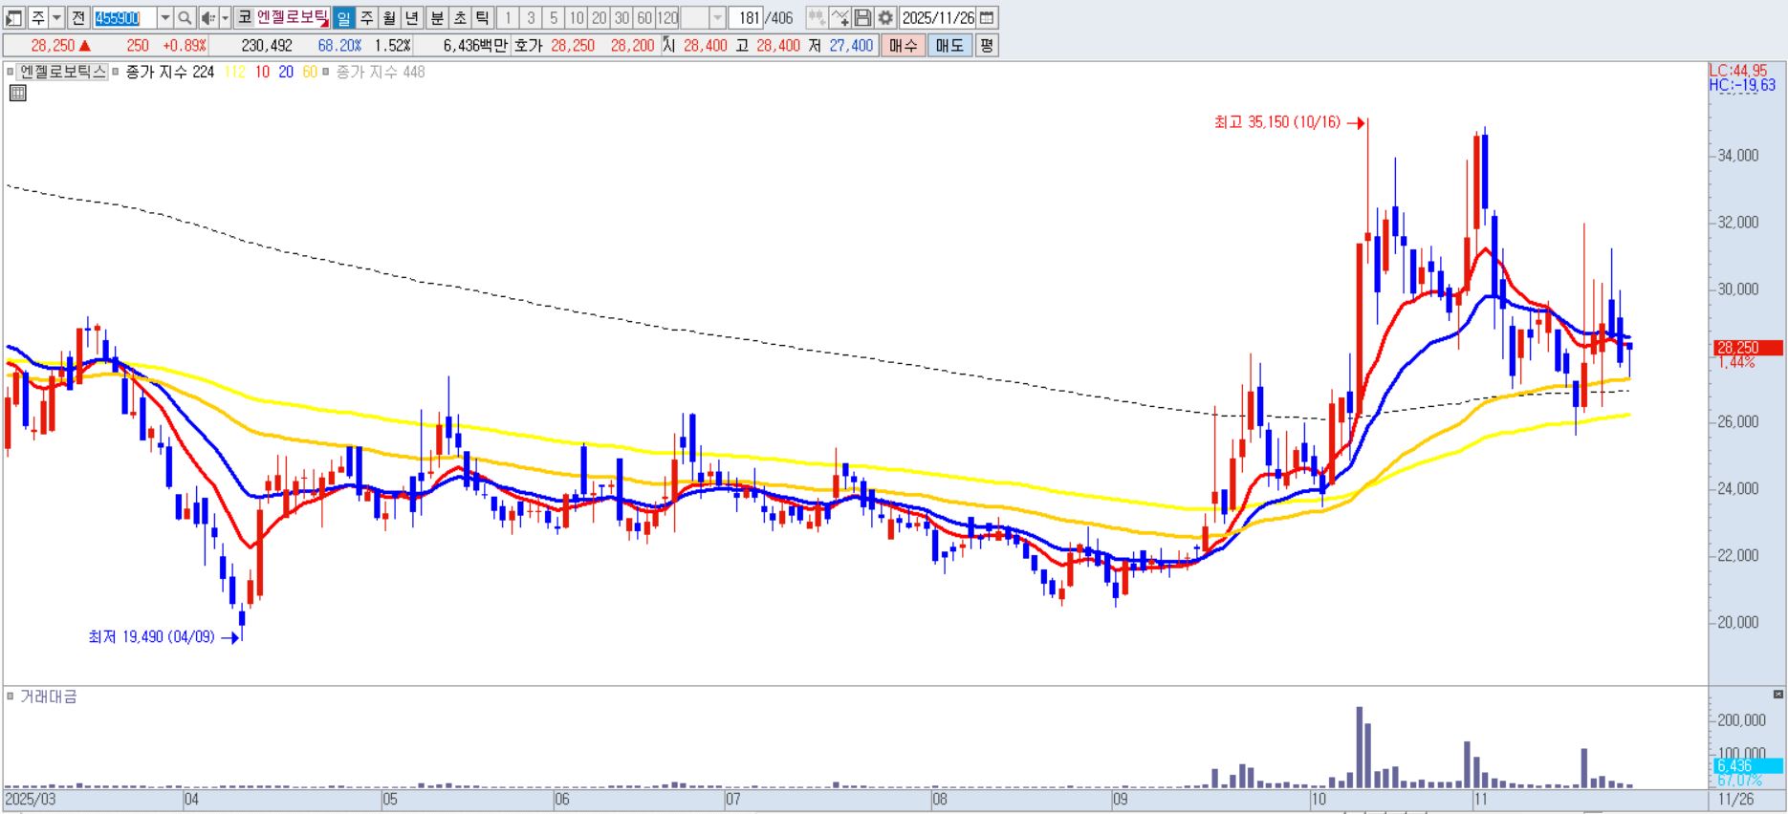Click the stock search magnifier icon

pyautogui.click(x=185, y=18)
